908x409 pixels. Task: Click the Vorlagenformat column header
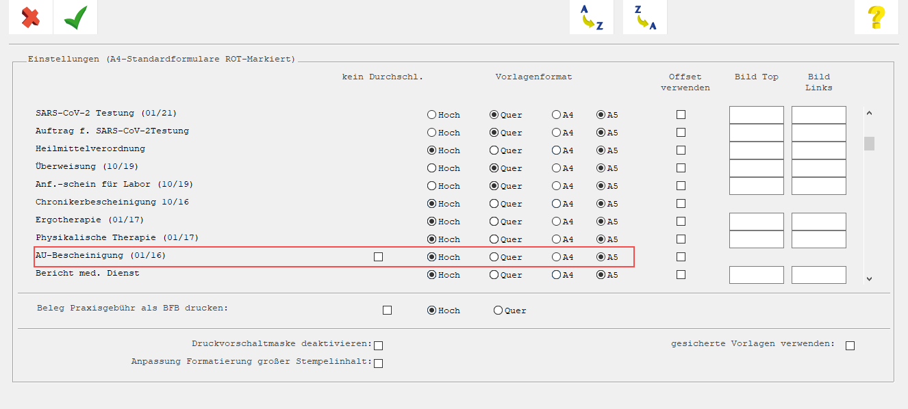click(x=533, y=77)
